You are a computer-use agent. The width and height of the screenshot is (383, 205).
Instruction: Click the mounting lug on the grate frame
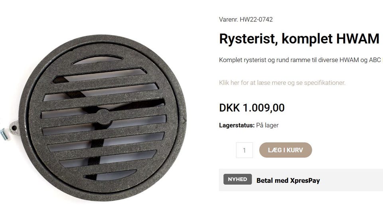point(14,128)
